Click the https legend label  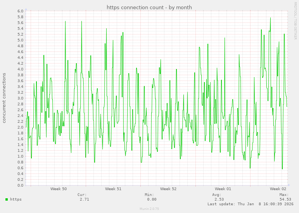tap(16, 199)
